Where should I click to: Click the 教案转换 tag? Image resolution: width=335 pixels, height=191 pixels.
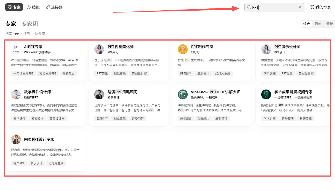click(37, 119)
